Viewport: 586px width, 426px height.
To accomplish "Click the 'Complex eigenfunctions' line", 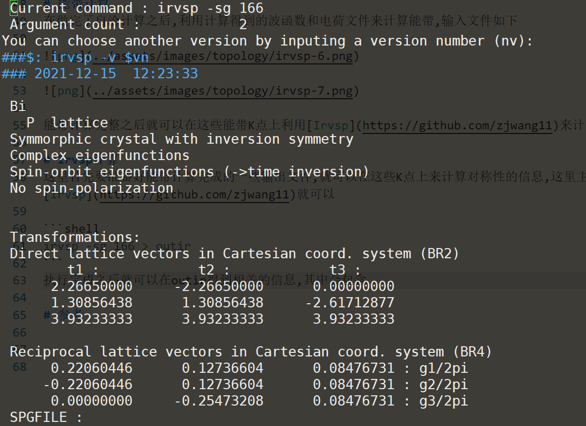I will click(x=100, y=155).
